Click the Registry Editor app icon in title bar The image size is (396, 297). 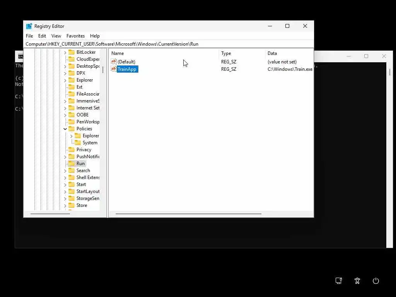click(29, 26)
